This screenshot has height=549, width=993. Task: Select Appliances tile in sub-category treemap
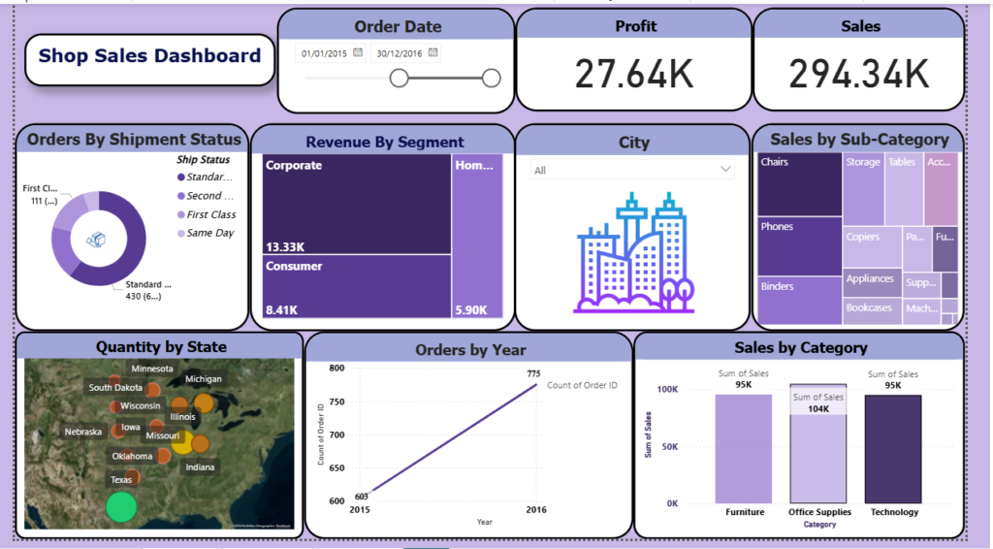(x=872, y=283)
